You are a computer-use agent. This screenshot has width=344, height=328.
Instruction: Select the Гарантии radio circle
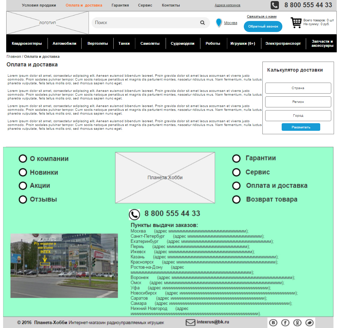point(236,159)
